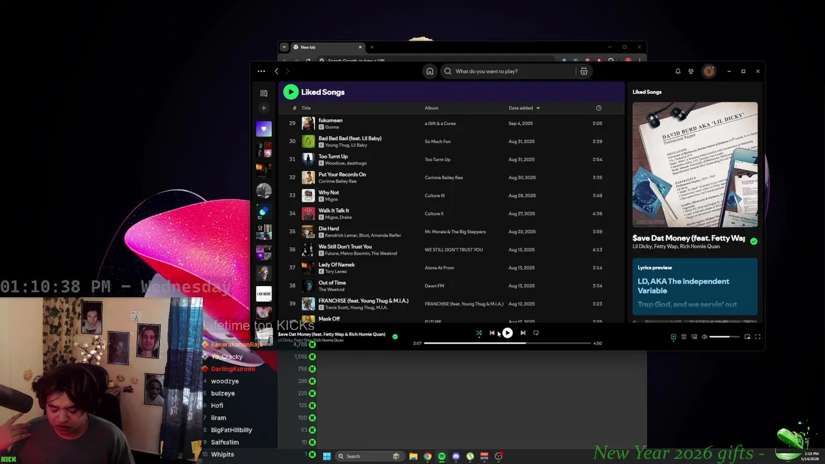825x464 pixels.
Task: Open File Explorer from taskbar
Action: pos(413,456)
